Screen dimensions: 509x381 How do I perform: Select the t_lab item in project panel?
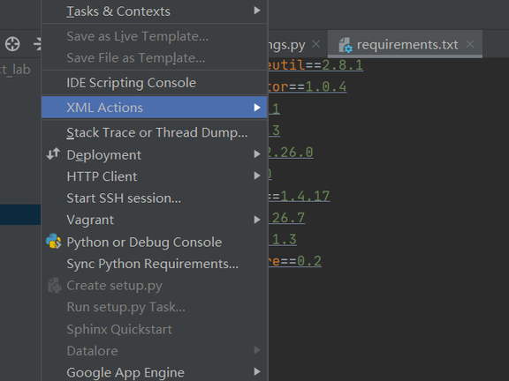click(x=15, y=70)
